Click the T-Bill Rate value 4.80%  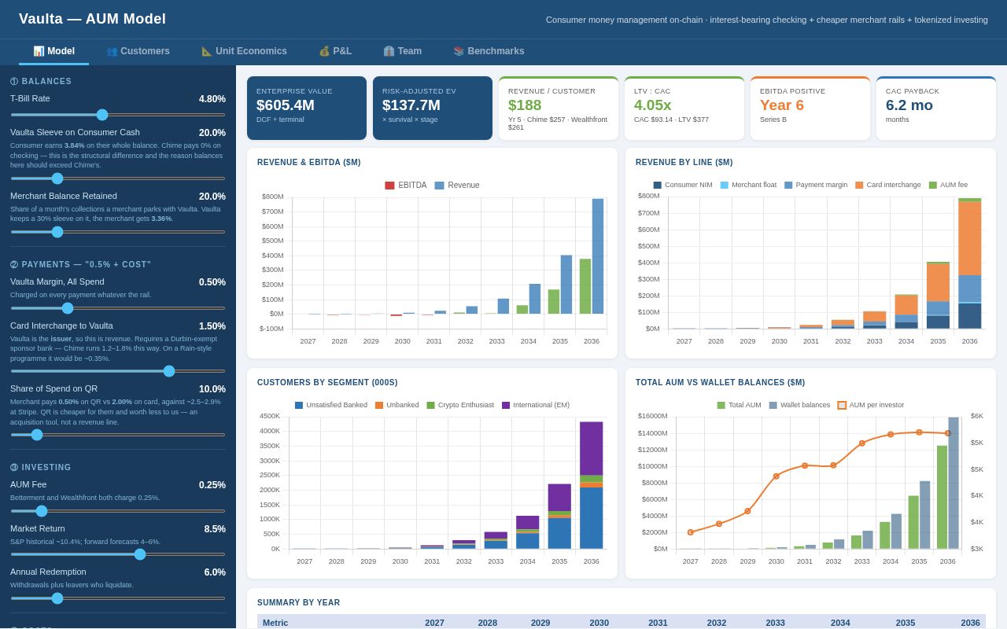pyautogui.click(x=212, y=99)
